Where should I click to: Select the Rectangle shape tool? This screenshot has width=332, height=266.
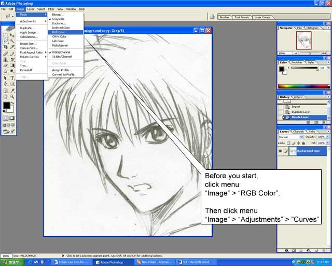coord(12,84)
